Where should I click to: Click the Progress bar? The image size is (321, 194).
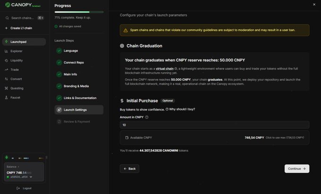click(x=79, y=12)
